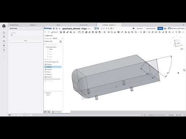Click the blue Share button
186x139 pixels.
pos(160,29)
